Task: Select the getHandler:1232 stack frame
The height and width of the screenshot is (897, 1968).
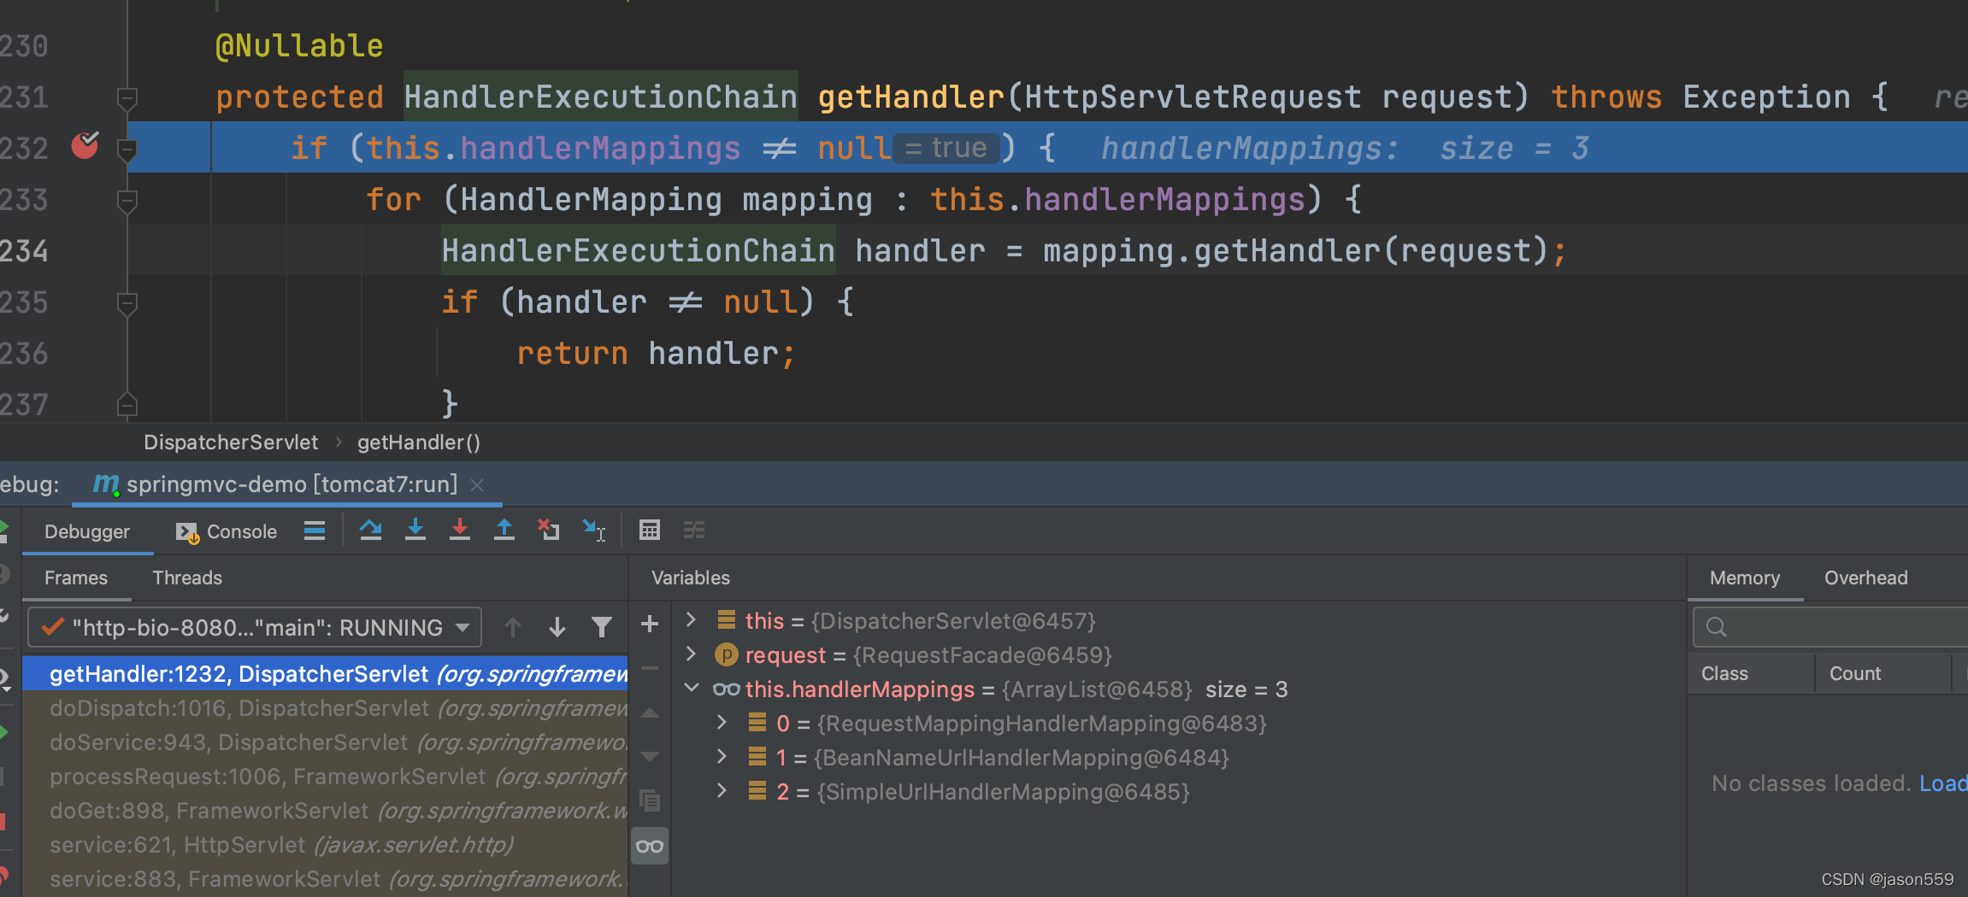Action: tap(325, 674)
